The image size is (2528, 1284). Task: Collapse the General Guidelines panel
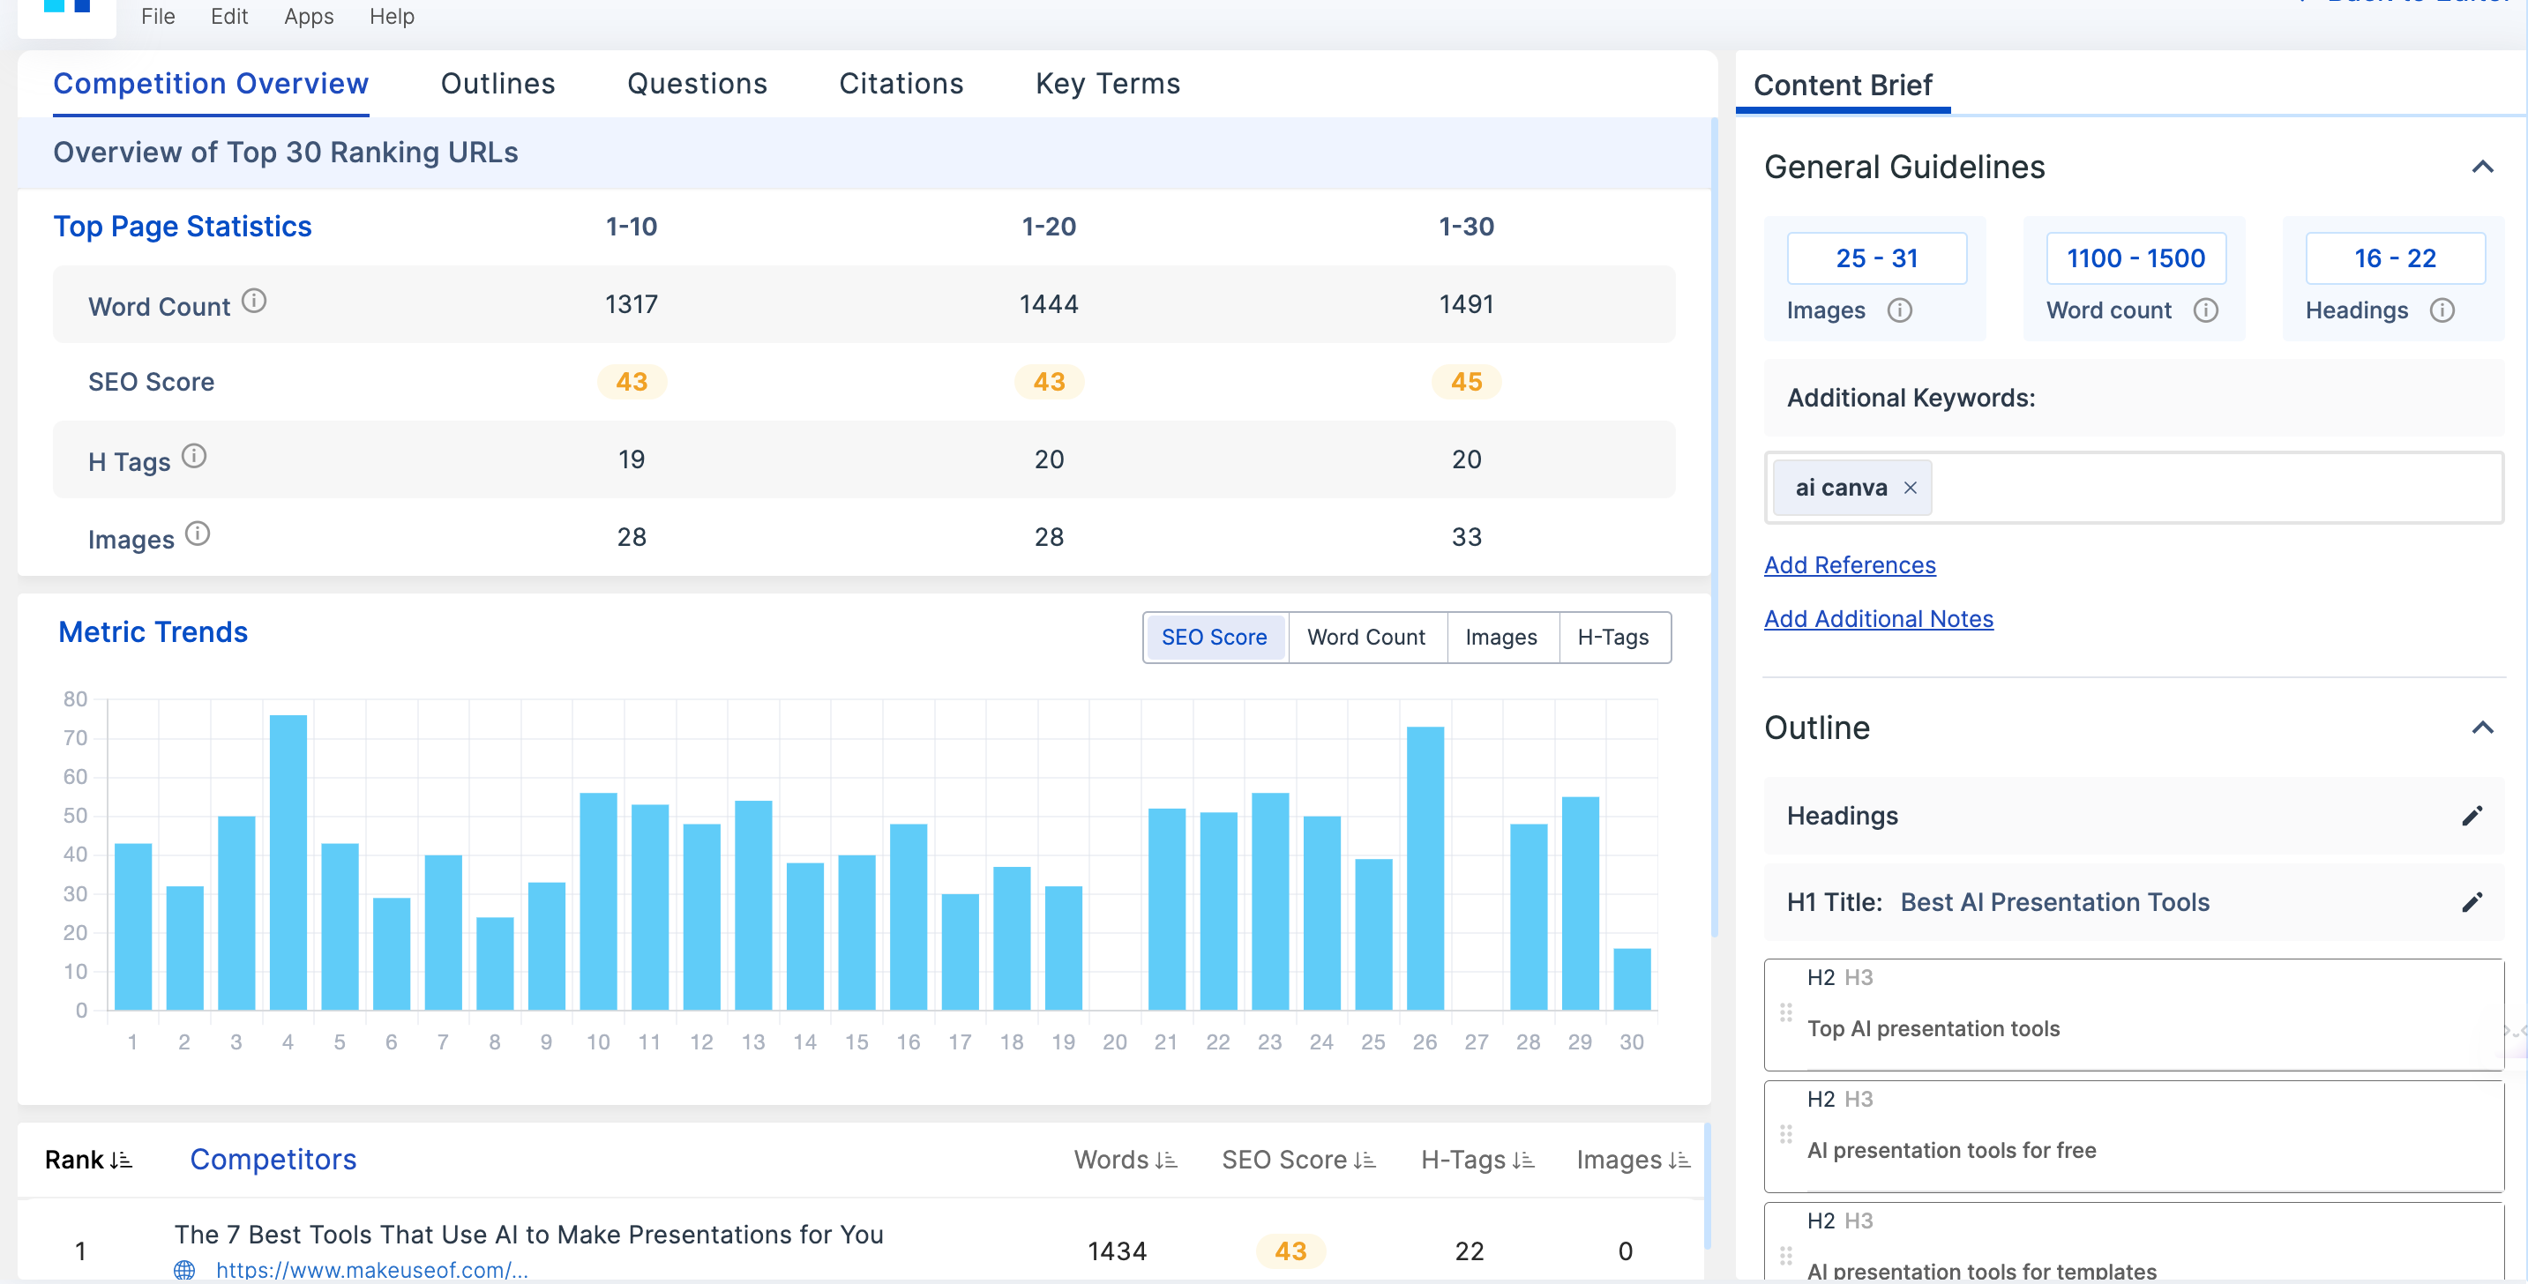click(2484, 166)
